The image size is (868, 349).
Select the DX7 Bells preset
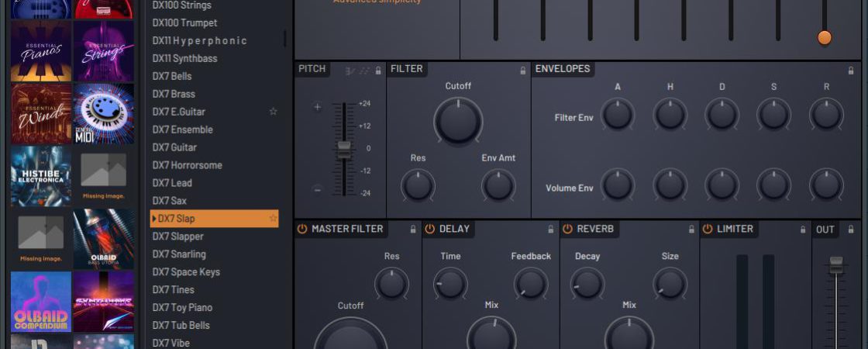[x=215, y=76]
